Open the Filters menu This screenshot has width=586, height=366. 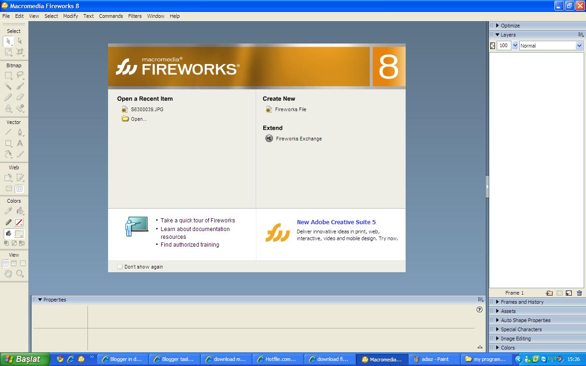click(135, 16)
